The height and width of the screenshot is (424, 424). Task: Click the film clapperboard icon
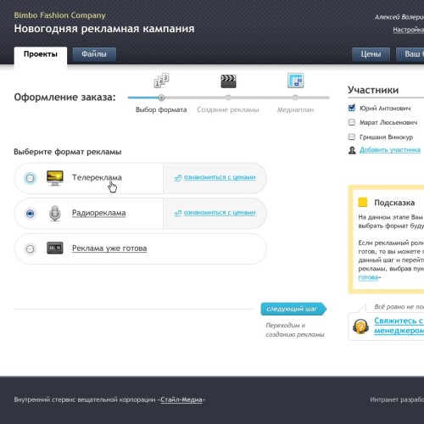click(228, 81)
